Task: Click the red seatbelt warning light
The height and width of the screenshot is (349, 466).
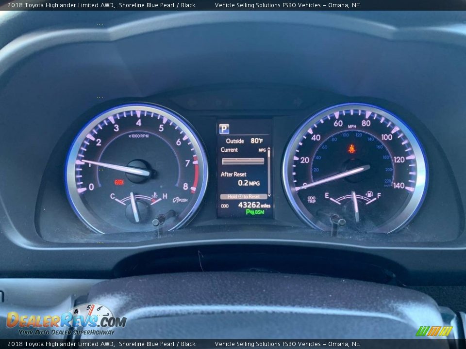Action: (x=352, y=149)
